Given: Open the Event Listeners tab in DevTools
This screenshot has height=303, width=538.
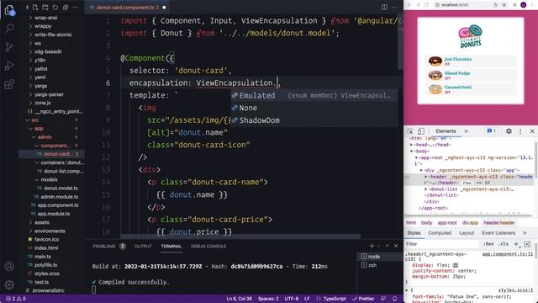Looking at the screenshot, I should tap(498, 233).
